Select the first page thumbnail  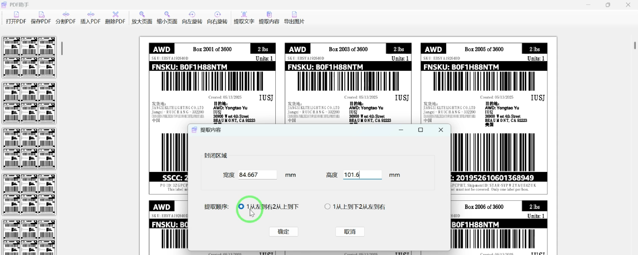(29, 57)
